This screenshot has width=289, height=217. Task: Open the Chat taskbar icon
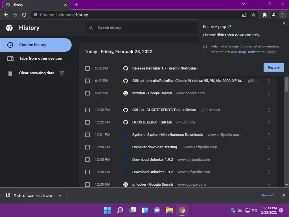[x=157, y=210]
